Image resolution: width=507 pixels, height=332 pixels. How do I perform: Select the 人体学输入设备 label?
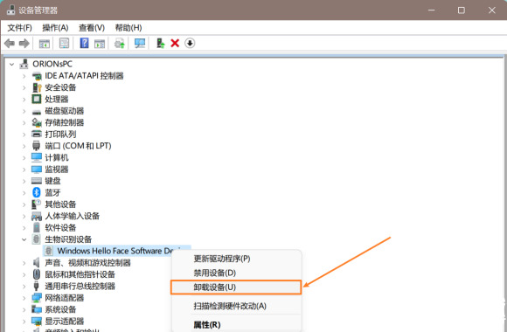[x=72, y=216]
